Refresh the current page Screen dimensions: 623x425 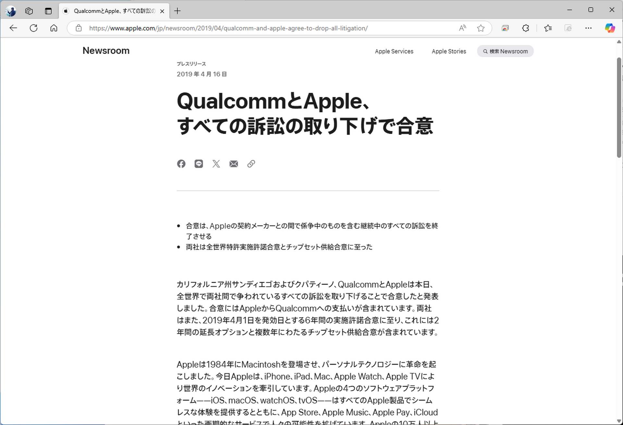coord(33,28)
